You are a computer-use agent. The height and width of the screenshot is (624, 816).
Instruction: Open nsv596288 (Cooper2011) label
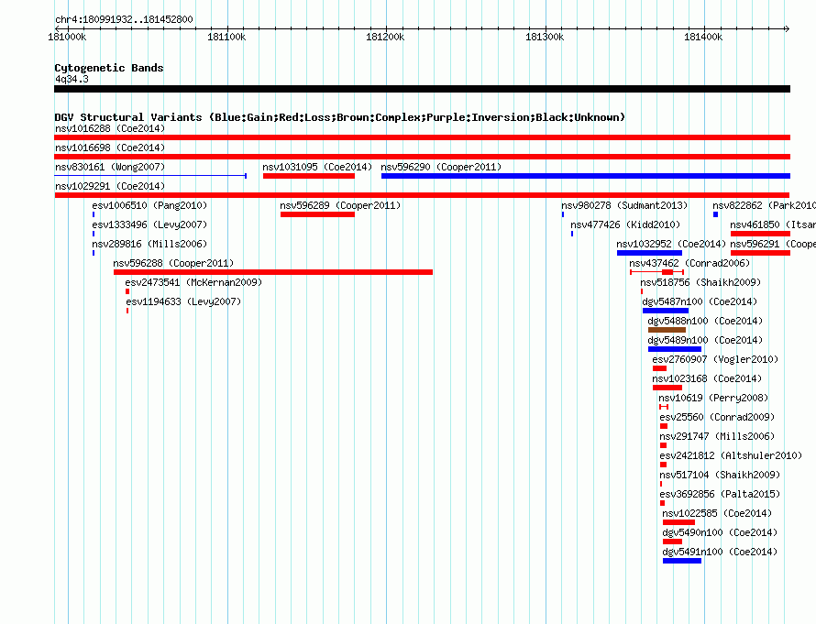point(173,263)
